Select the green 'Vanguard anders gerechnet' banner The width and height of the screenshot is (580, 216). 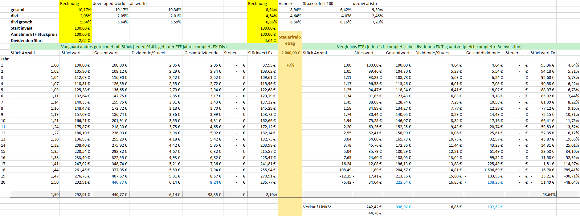pos(144,47)
